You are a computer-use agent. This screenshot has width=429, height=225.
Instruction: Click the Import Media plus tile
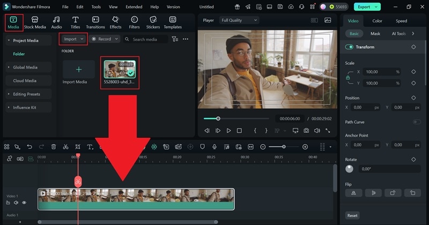(79, 70)
